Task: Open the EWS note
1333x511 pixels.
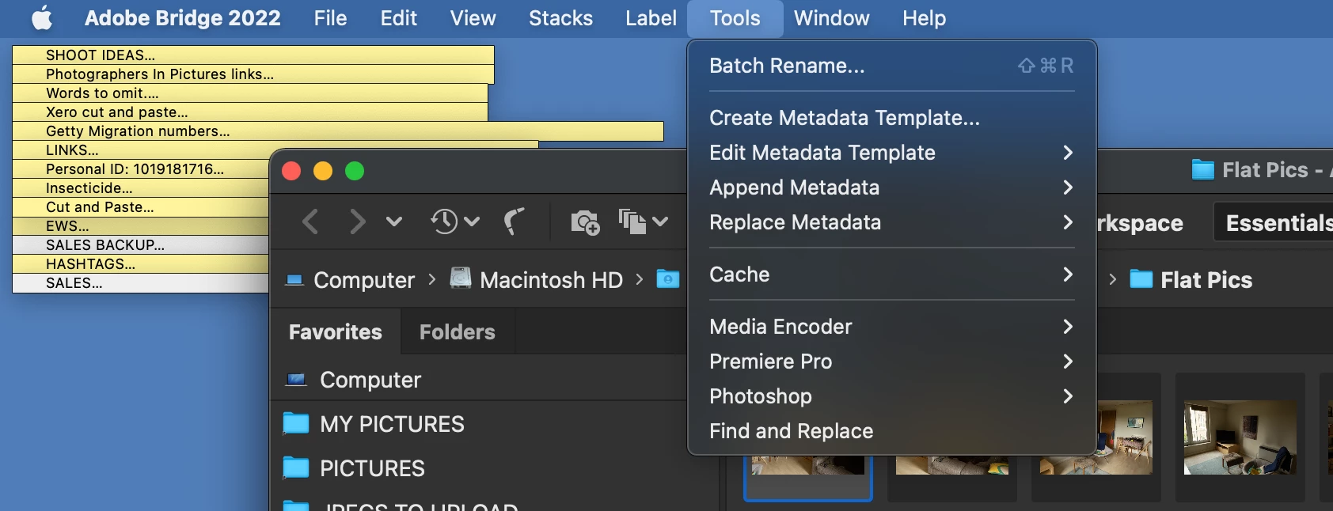Action: [141, 225]
